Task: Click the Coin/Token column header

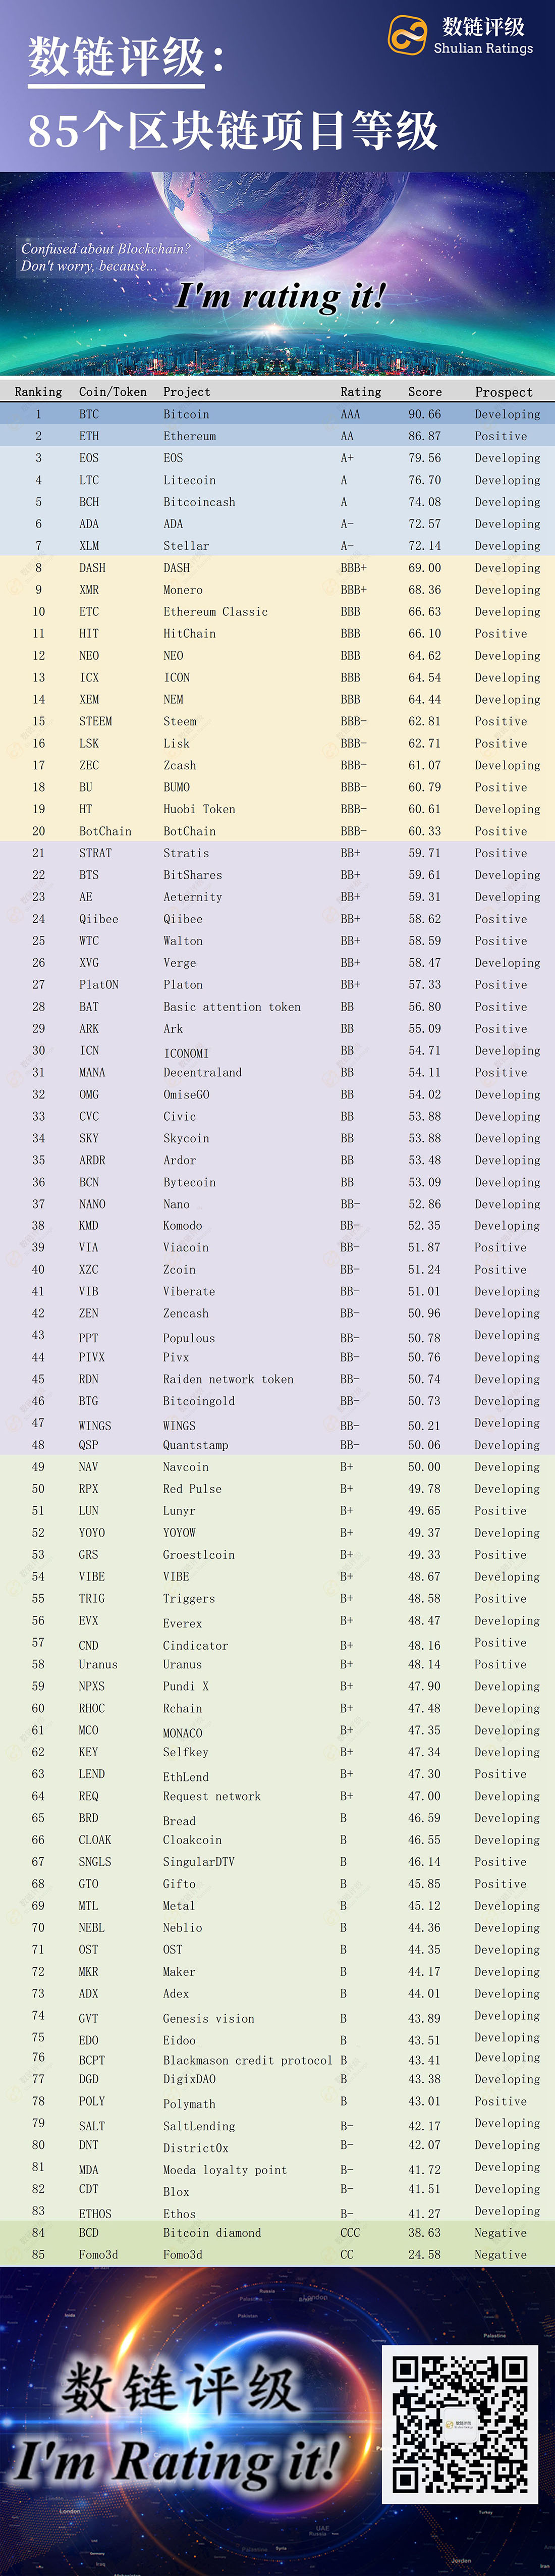Action: (x=113, y=392)
